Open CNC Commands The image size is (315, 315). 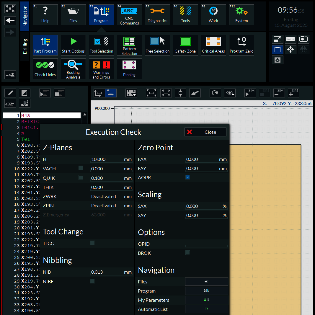pyautogui.click(x=129, y=15)
